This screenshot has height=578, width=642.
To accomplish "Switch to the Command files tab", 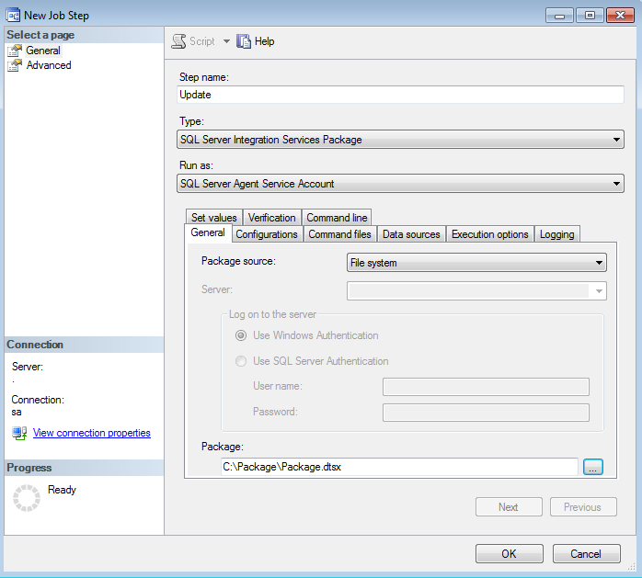I will pyautogui.click(x=339, y=234).
